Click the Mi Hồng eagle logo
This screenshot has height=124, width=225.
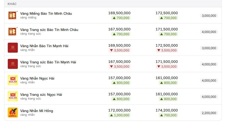coord(13,113)
